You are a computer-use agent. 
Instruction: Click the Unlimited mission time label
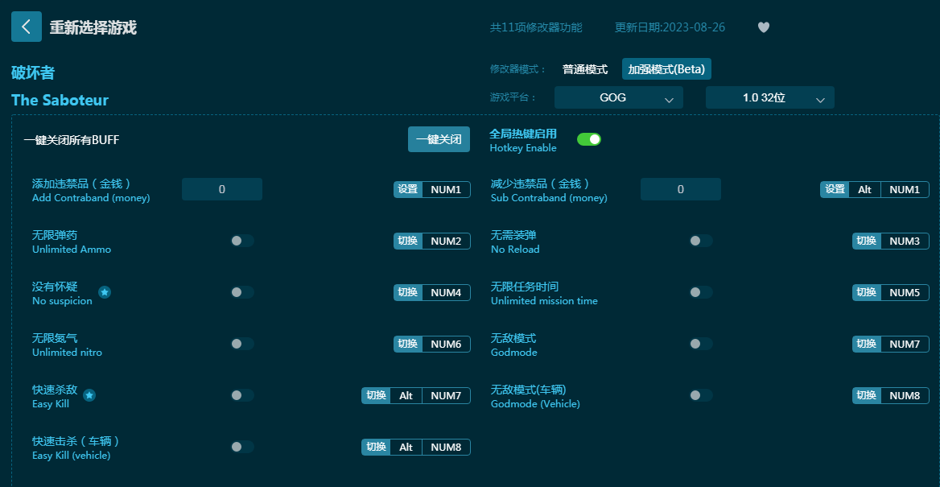click(x=544, y=300)
